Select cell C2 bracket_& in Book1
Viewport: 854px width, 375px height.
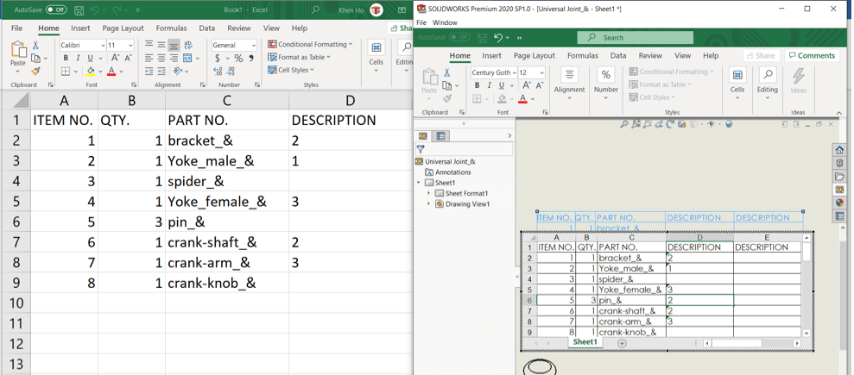227,141
